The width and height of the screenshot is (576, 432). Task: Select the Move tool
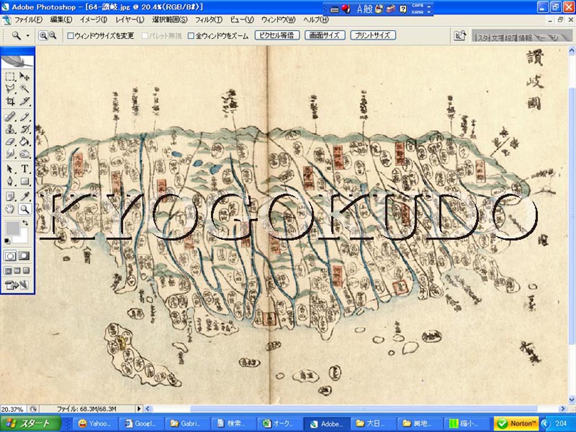tap(24, 76)
